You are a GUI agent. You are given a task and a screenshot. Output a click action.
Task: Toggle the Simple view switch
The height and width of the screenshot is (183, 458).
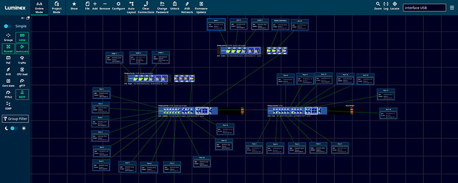pyautogui.click(x=8, y=26)
